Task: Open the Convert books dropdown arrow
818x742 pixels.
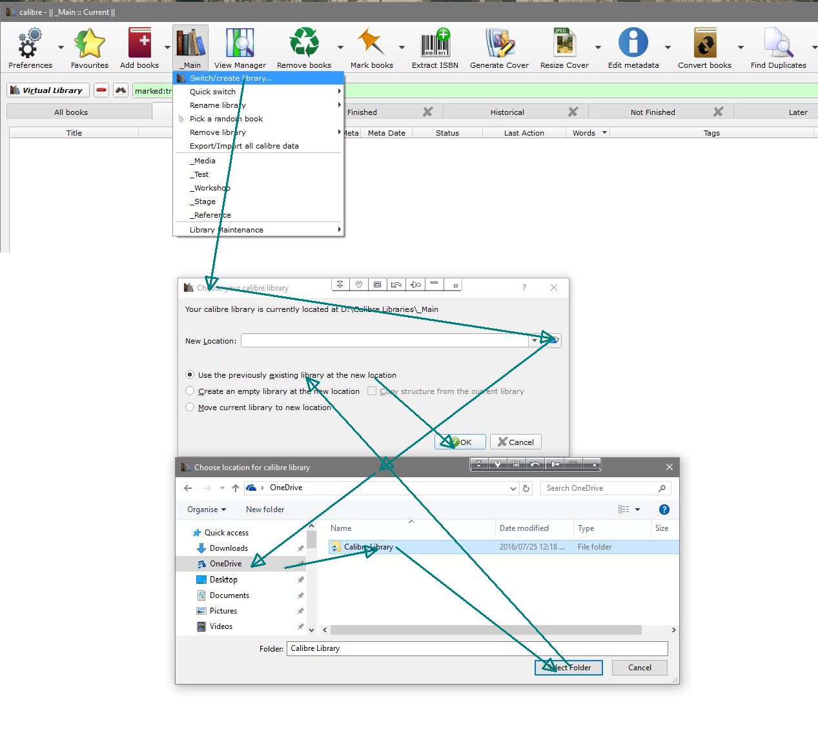Action: pyautogui.click(x=741, y=47)
